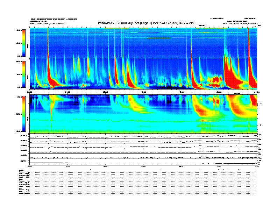Screen dimensions: 277x214
Task: Click the RAD2 axis label beside spectrogram
Action: click(x=28, y=46)
